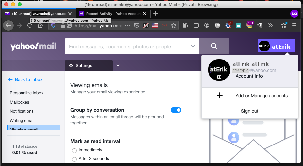Expand the overflow toolbar double-chevron
303x166 pixels.
point(270,25)
